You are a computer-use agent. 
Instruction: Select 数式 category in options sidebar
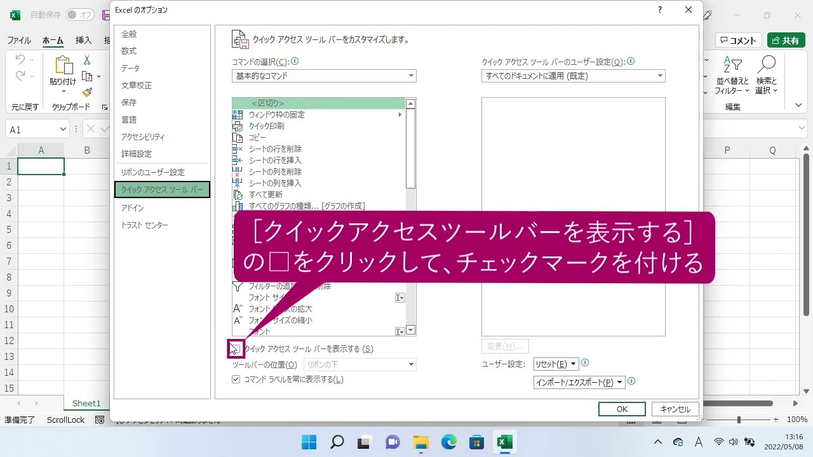129,51
